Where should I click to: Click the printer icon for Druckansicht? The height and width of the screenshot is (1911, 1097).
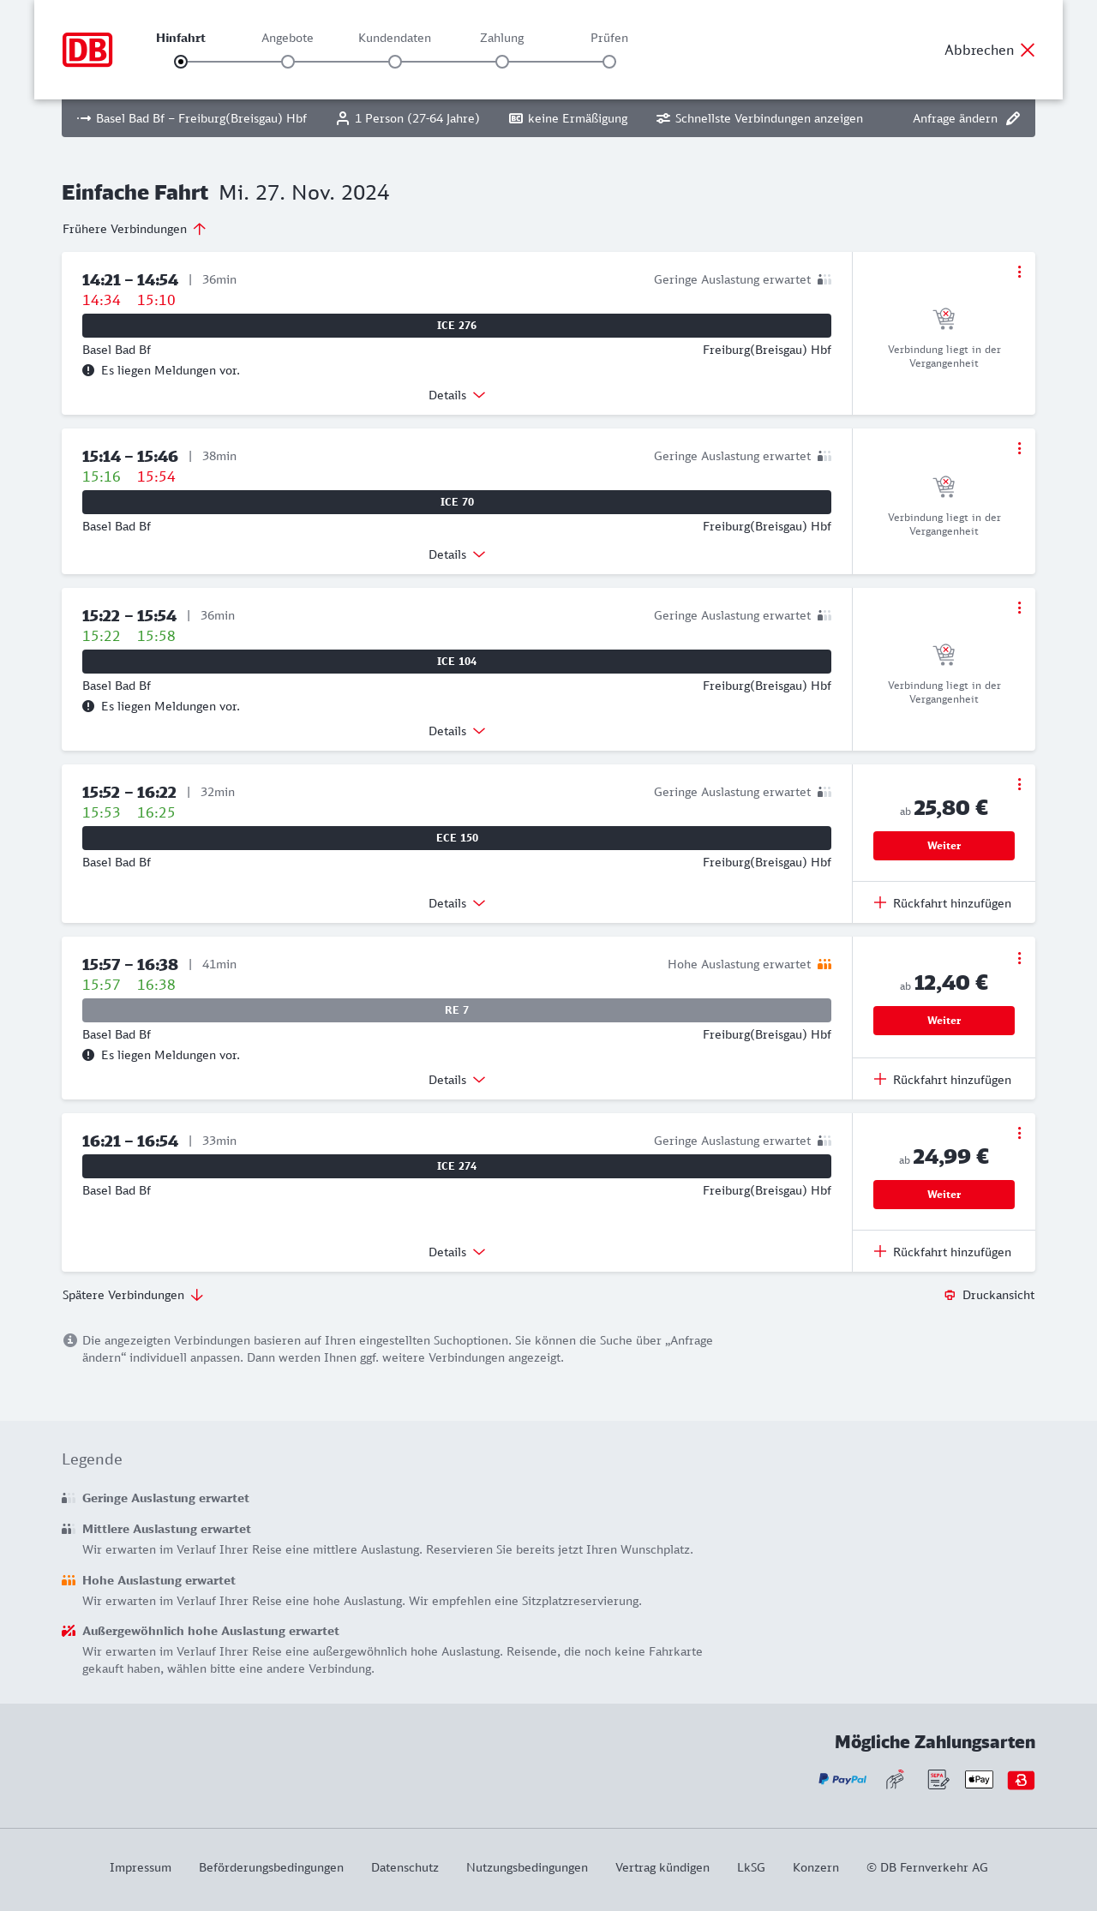click(x=950, y=1295)
